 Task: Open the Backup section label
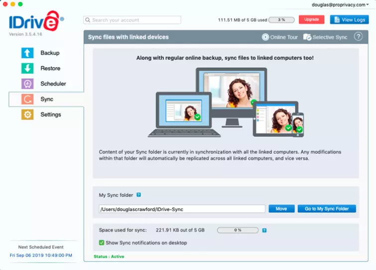click(50, 53)
